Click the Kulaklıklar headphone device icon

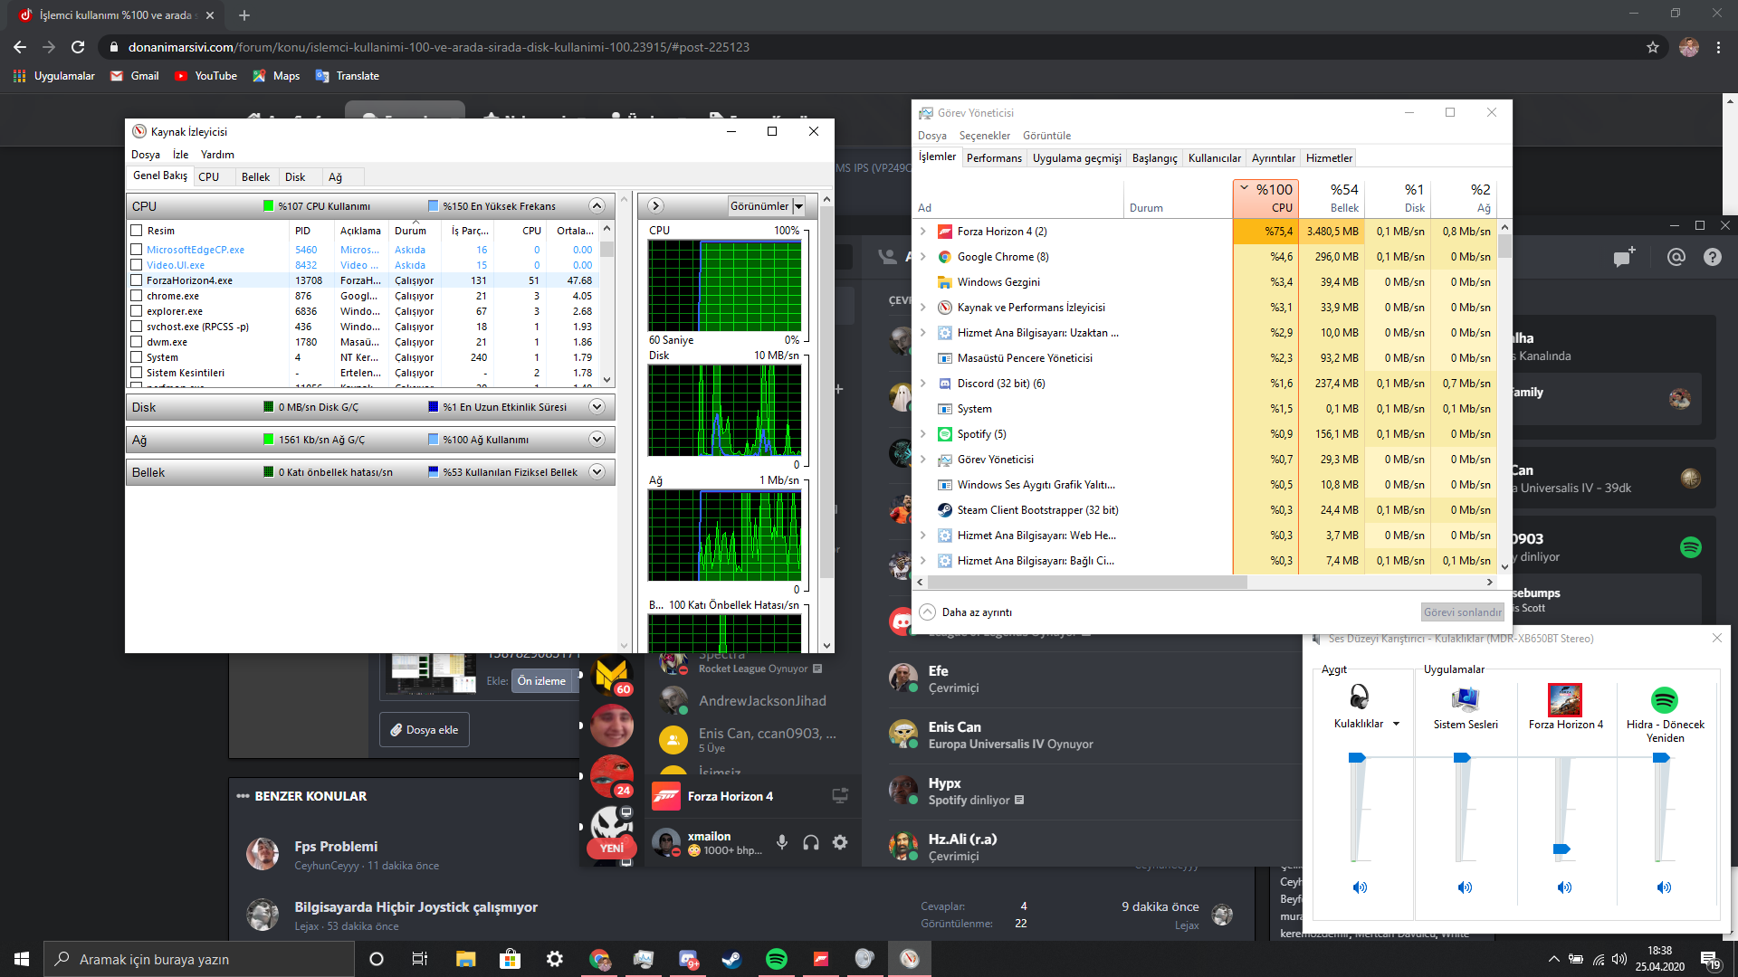[1359, 697]
